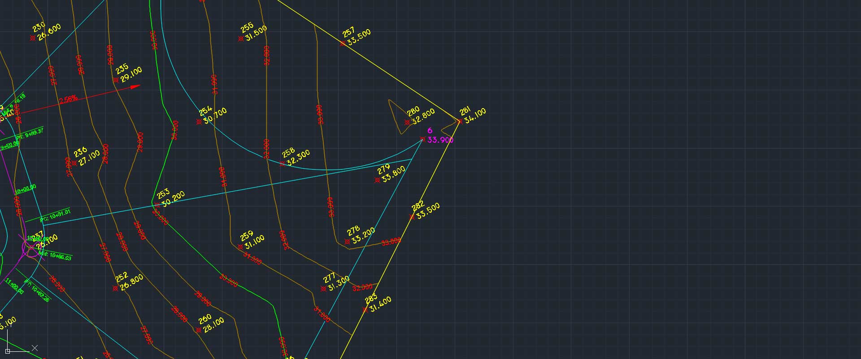Select survey point marker 230

(33, 38)
